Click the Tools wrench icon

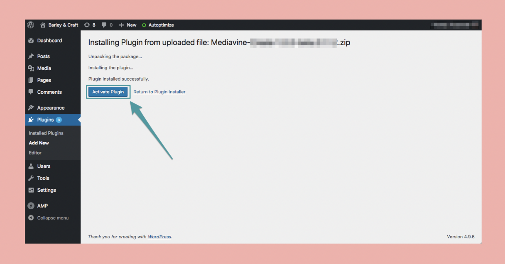31,178
